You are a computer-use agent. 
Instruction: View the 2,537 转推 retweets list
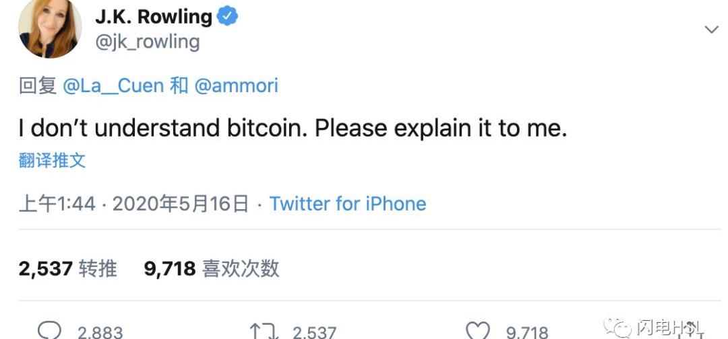tap(67, 268)
